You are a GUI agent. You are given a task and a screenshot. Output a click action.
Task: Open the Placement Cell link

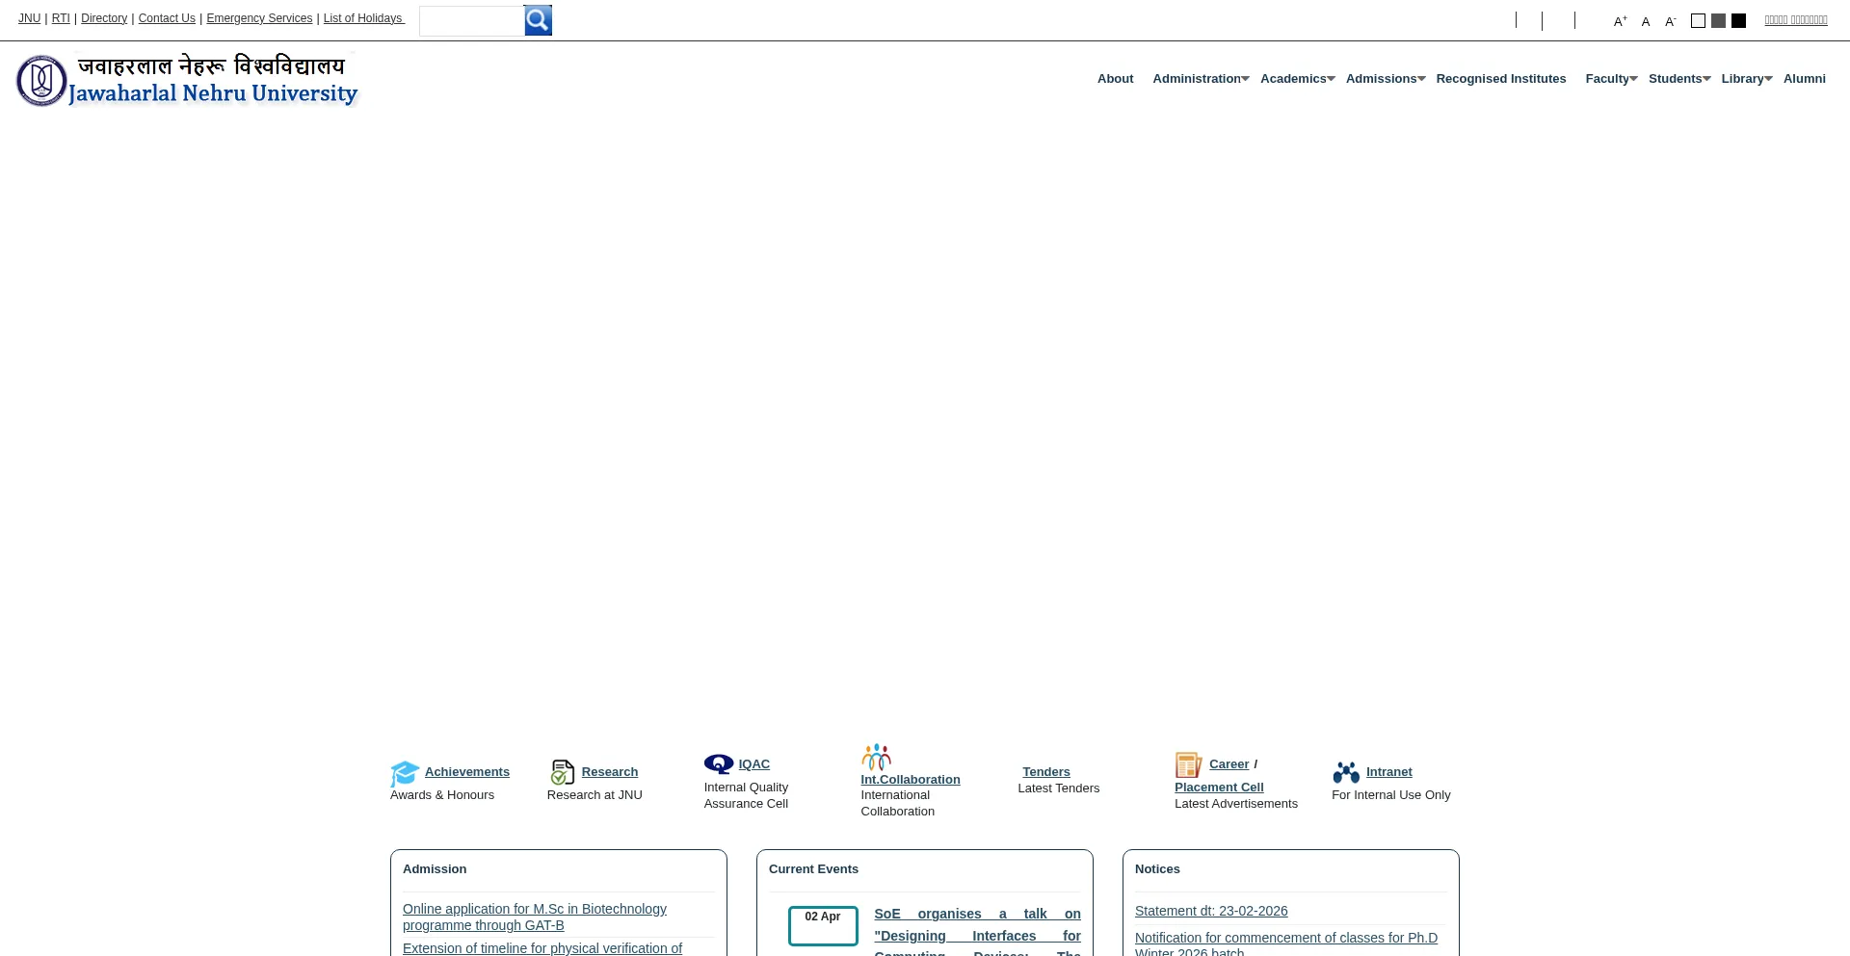pos(1219,788)
